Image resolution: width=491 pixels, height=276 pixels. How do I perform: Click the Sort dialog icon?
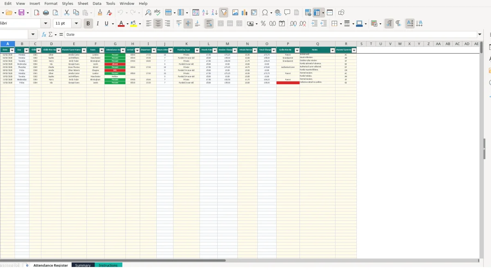click(196, 13)
